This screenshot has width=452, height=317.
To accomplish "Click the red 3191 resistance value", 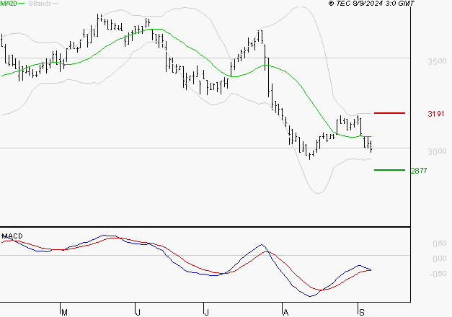I will (x=436, y=114).
